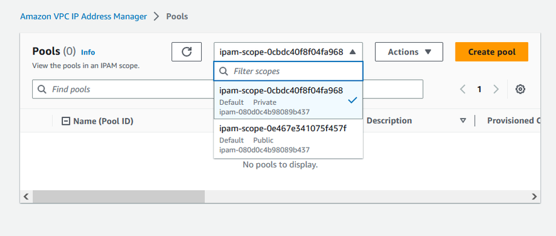
Task: Focus the Filter scopes search field
Action: (x=288, y=71)
